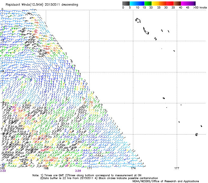208x183 pixels.
Task: Click the '40' legend scale label
Action: (x=180, y=8)
